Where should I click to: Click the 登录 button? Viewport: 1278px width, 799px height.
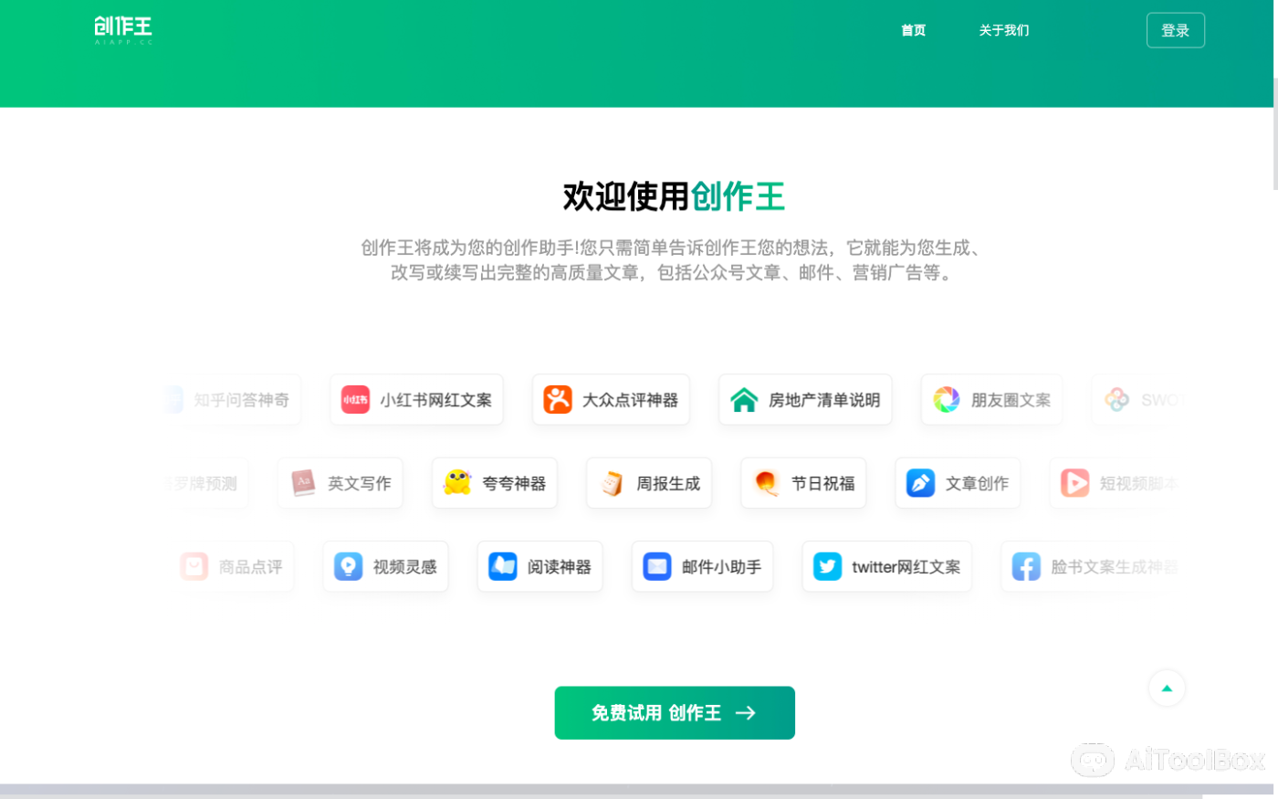click(x=1176, y=29)
